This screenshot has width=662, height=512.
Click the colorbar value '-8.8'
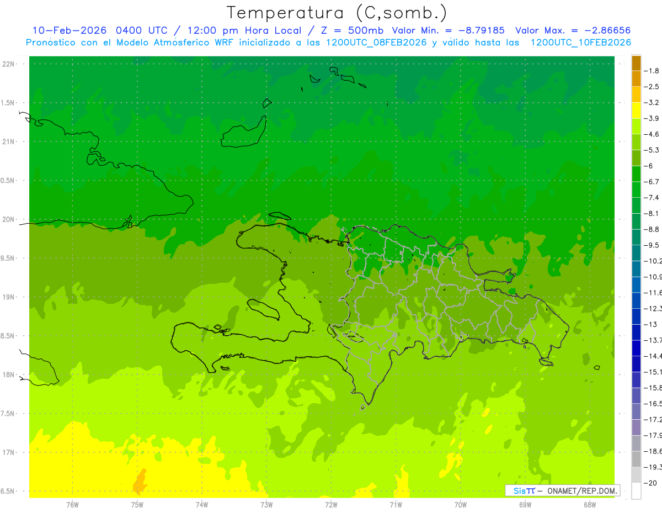pyautogui.click(x=653, y=229)
